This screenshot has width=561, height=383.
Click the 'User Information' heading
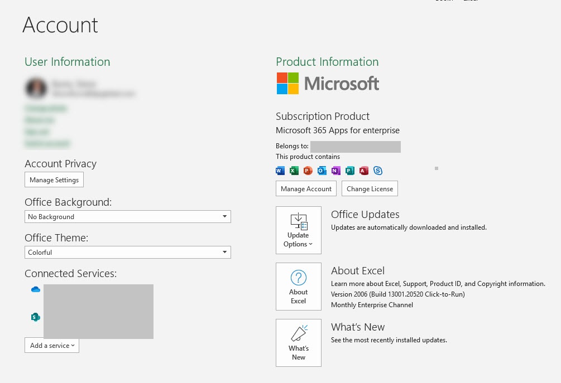(67, 62)
